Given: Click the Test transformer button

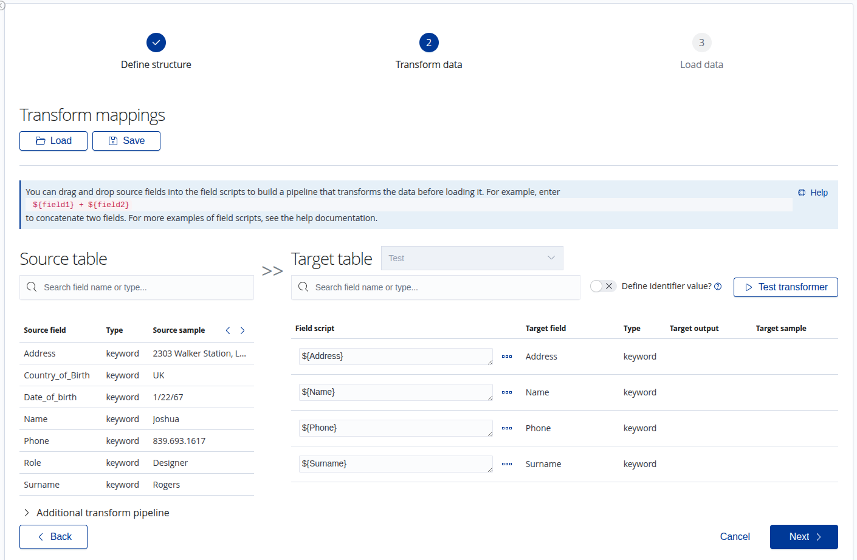Looking at the screenshot, I should point(785,287).
